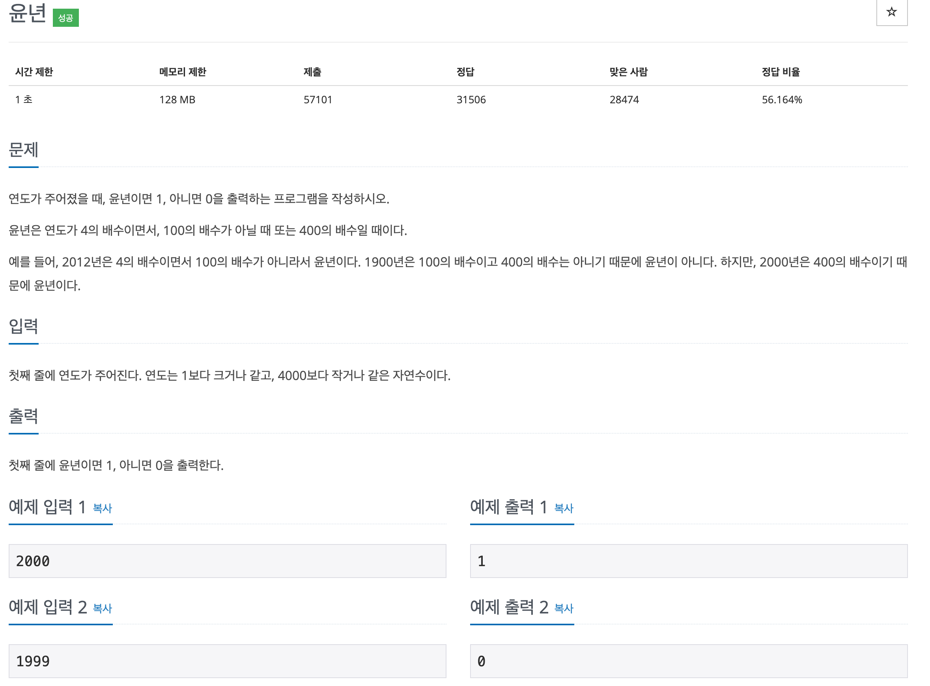Open the 입력 section heading anchor

click(x=23, y=328)
